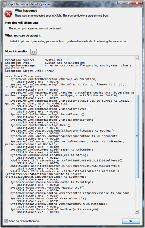Click the 'System.Xml.XmlException' text

point(65,63)
